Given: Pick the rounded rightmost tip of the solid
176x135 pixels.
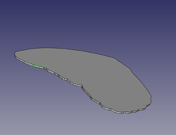Looking at the screenshot, I should pos(151,98).
